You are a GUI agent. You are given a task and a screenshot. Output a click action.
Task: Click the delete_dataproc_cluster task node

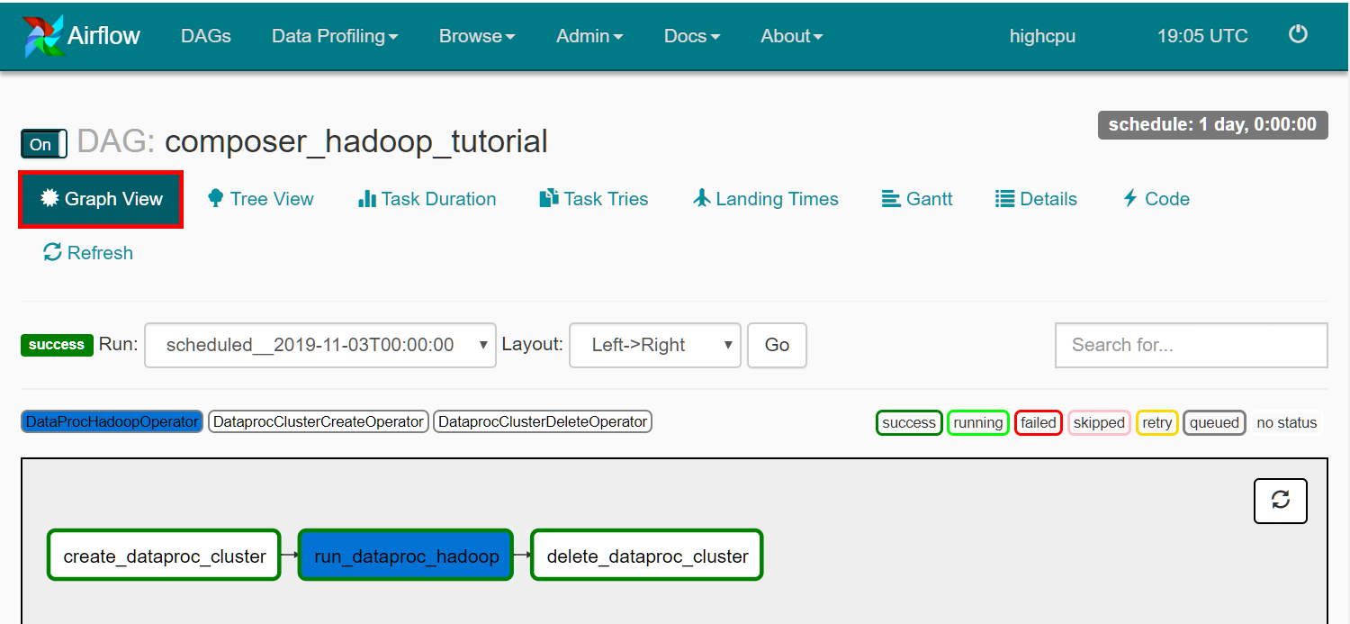(x=647, y=556)
